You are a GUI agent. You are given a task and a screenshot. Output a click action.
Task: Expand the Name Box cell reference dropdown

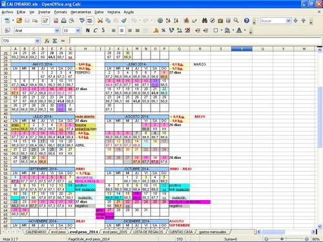tap(37, 41)
